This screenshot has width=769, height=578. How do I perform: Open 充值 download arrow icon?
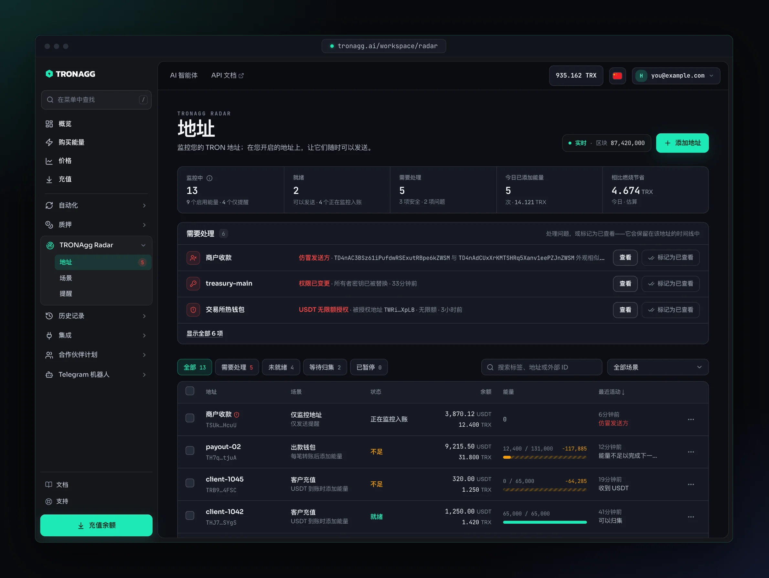(x=49, y=179)
